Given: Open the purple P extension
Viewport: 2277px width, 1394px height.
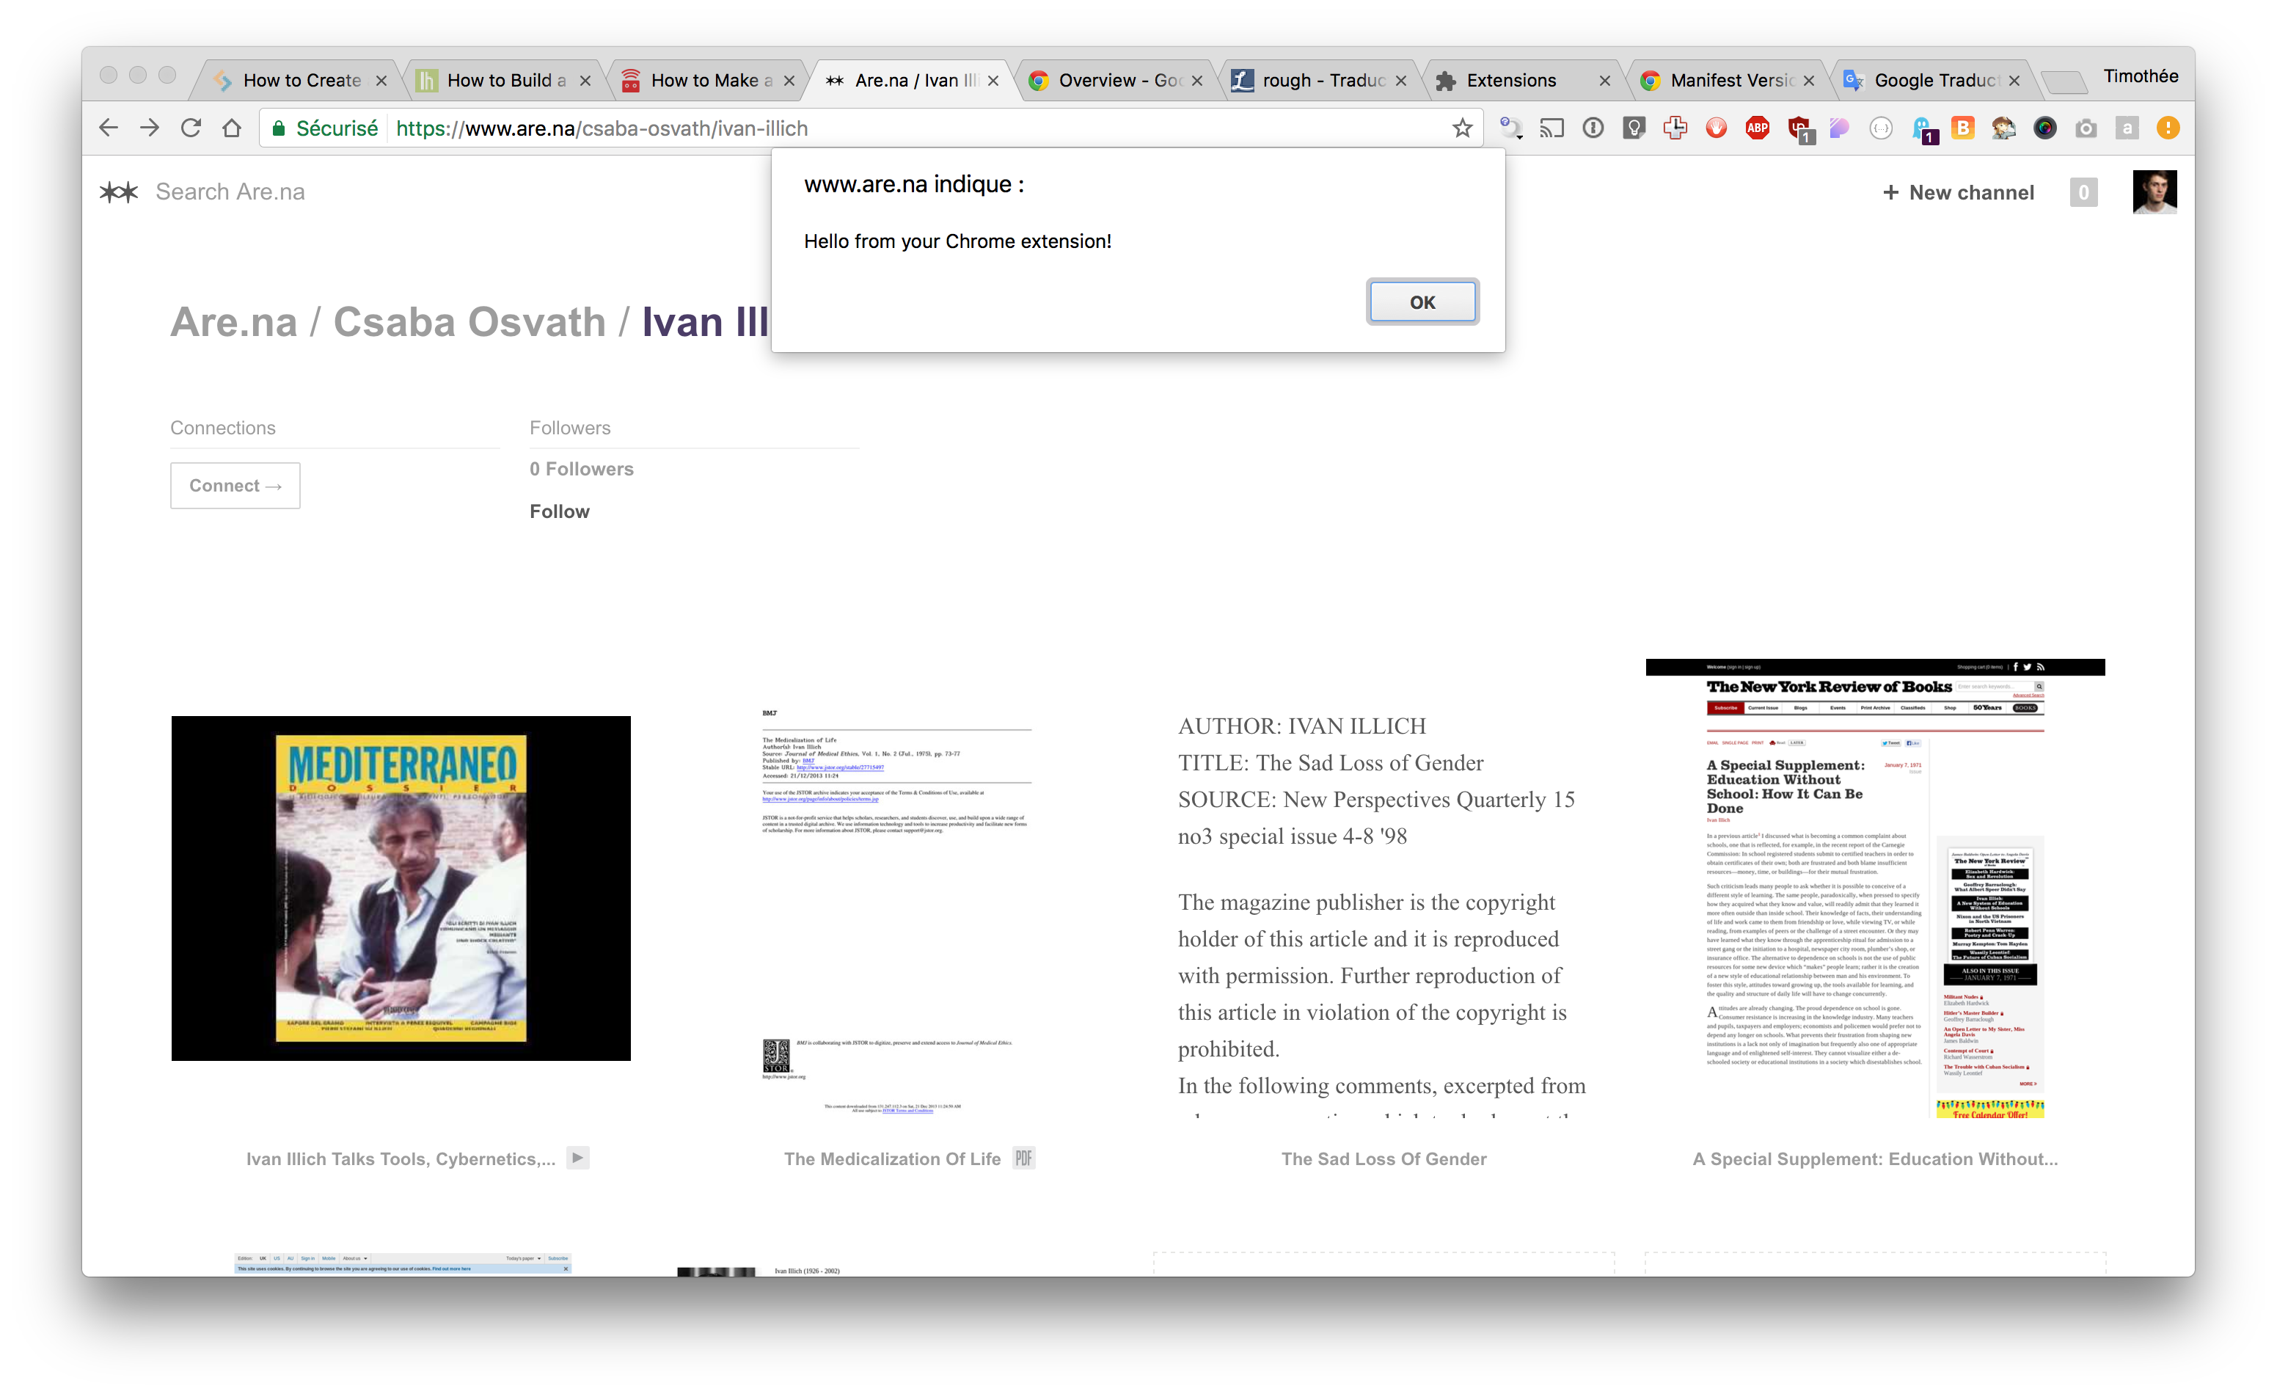Looking at the screenshot, I should [x=1840, y=128].
